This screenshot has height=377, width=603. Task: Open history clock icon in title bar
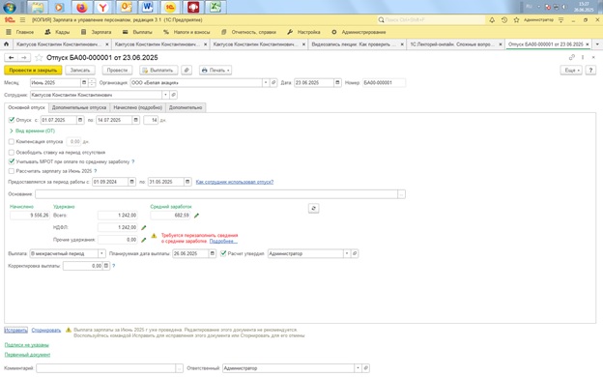pyautogui.click(x=504, y=20)
